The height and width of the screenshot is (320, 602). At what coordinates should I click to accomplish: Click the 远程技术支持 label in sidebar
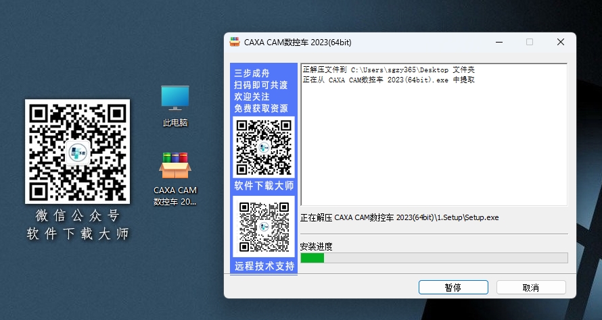pyautogui.click(x=264, y=266)
